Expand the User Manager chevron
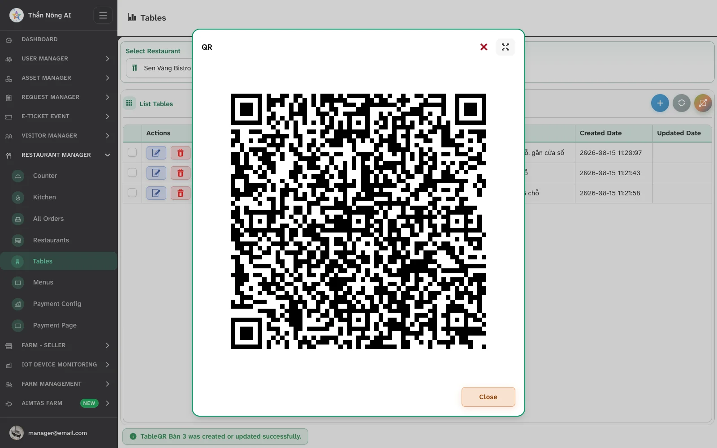This screenshot has width=717, height=448. click(108, 59)
